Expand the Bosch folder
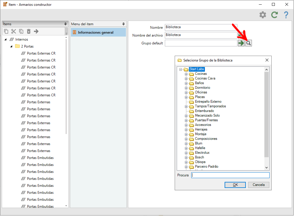Viewport: 296px width, 219px height. [x=186, y=158]
